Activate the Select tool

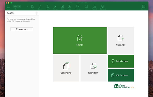pyautogui.click(x=55, y=7)
